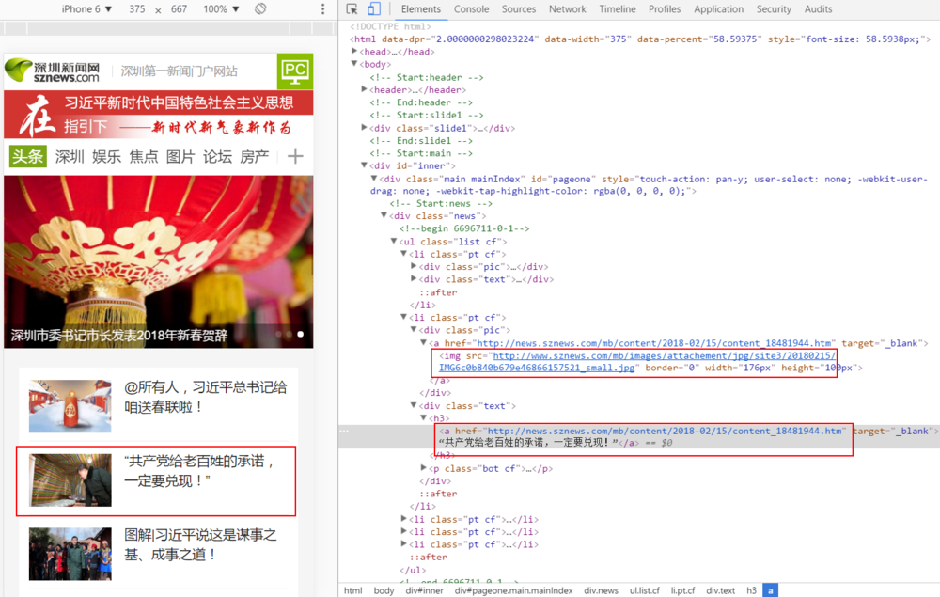Viewport: 940px width, 597px height.
Task: Open the Sources tab
Action: (519, 9)
